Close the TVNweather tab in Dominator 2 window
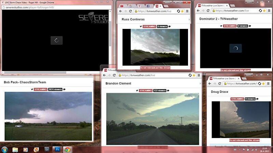273x153 pixels. pyautogui.click(x=227, y=5)
